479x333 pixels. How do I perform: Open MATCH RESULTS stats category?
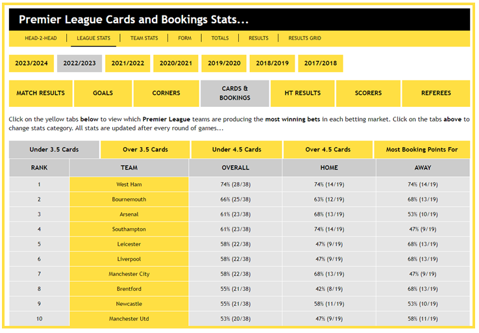pyautogui.click(x=41, y=93)
